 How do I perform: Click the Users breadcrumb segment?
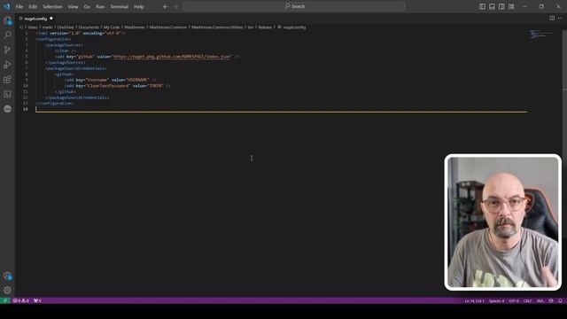33,27
